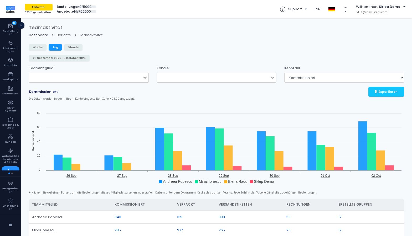The height and width of the screenshot is (236, 412).
Task: Click Sklep Demo's red bar on 28 Sep
Action: click(x=186, y=168)
